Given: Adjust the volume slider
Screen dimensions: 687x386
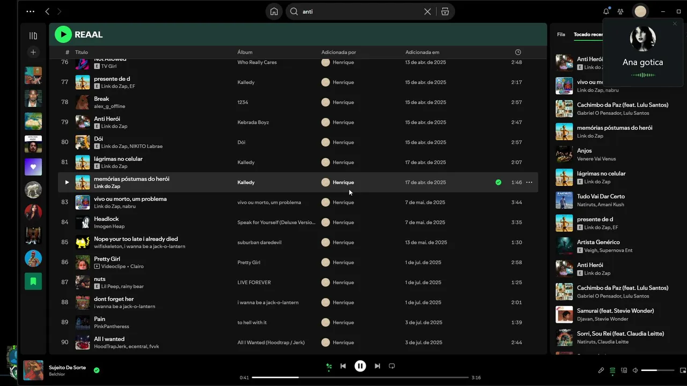Looking at the screenshot, I should (657, 370).
